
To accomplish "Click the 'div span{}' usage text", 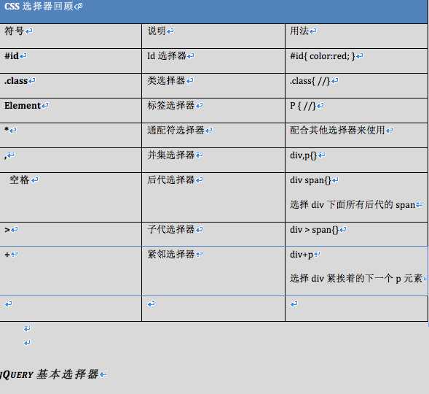I will coord(310,180).
